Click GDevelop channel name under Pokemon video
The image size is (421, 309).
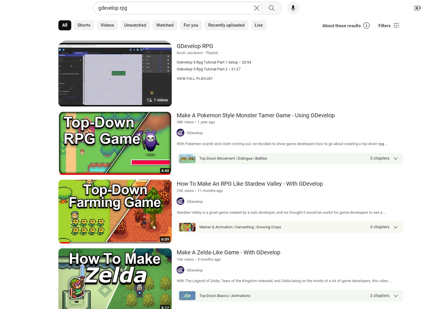point(195,133)
